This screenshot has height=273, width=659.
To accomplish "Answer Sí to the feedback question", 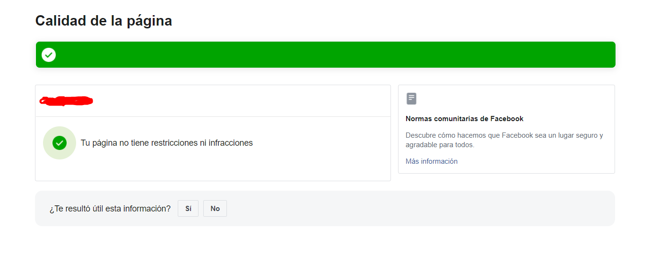I will coord(188,209).
